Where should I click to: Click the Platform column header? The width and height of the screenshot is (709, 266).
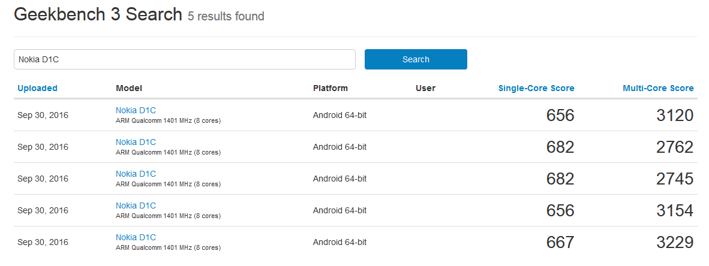click(x=330, y=88)
